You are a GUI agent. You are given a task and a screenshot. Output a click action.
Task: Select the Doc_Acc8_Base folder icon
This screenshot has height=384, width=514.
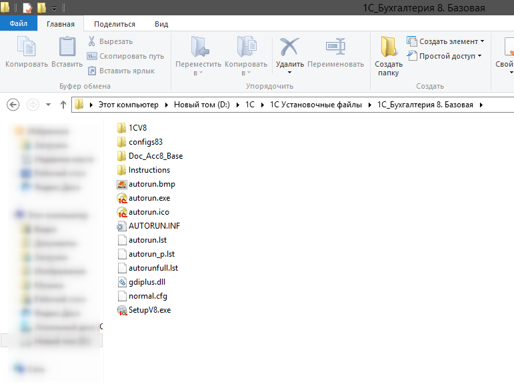(x=121, y=156)
